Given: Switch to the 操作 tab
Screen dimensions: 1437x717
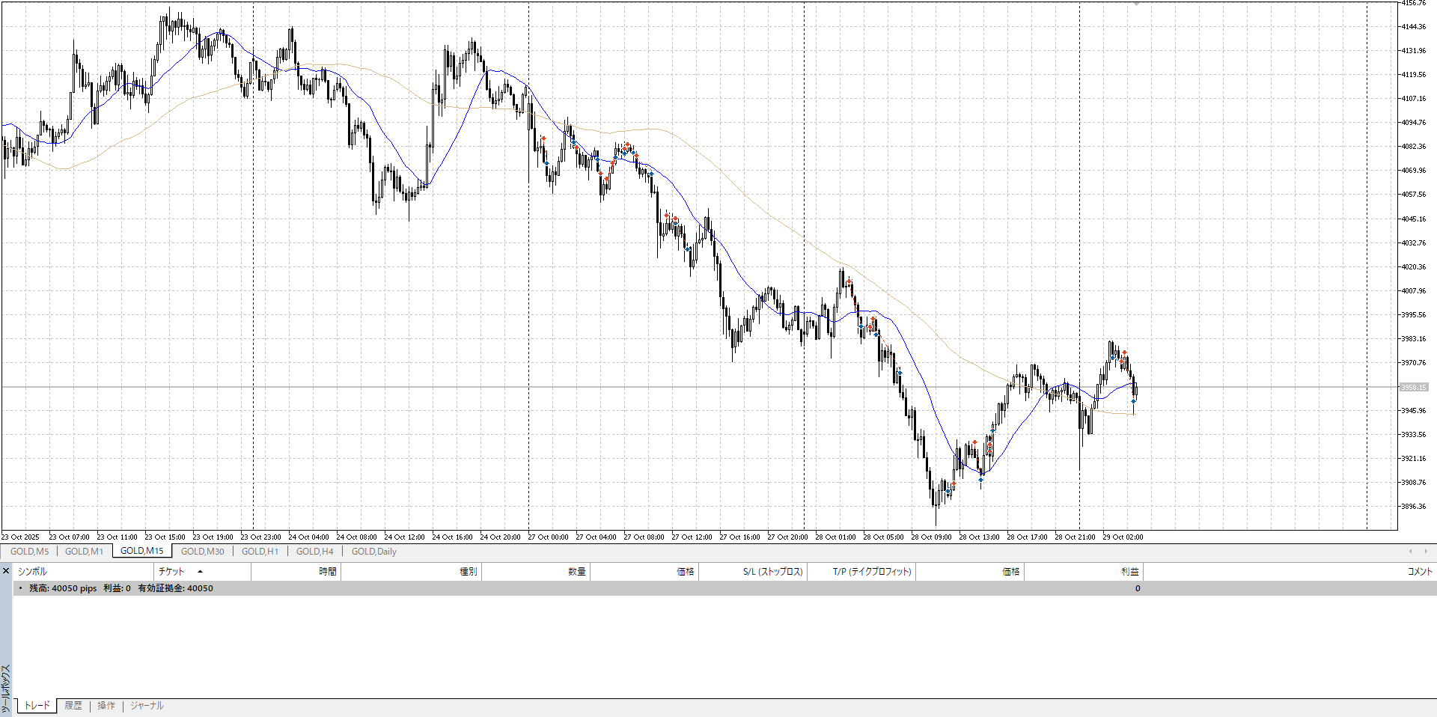Looking at the screenshot, I should pyautogui.click(x=106, y=706).
